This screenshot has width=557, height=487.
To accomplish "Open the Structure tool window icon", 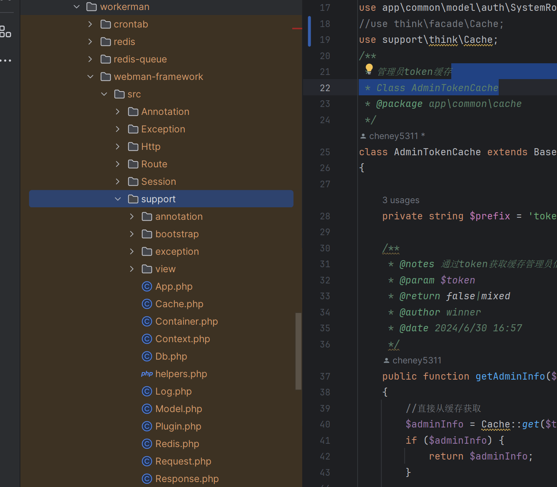I will [5, 32].
